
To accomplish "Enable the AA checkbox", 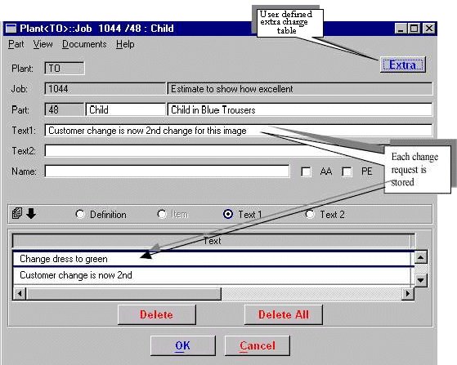I will click(x=306, y=171).
